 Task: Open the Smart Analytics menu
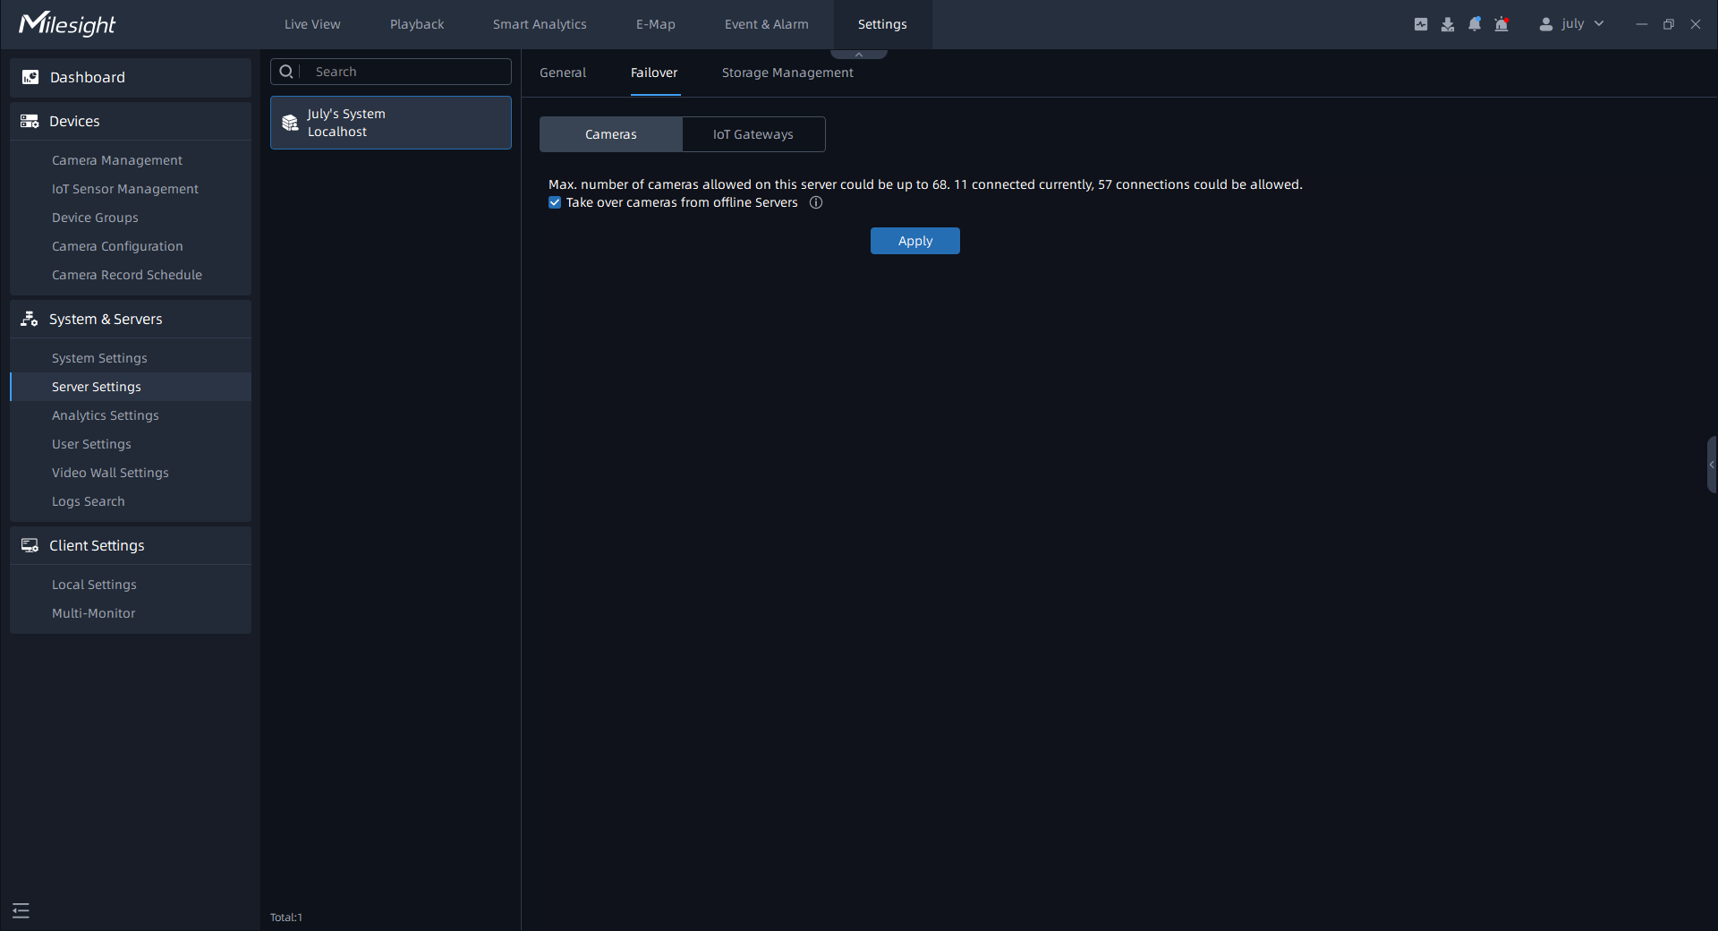(x=540, y=24)
